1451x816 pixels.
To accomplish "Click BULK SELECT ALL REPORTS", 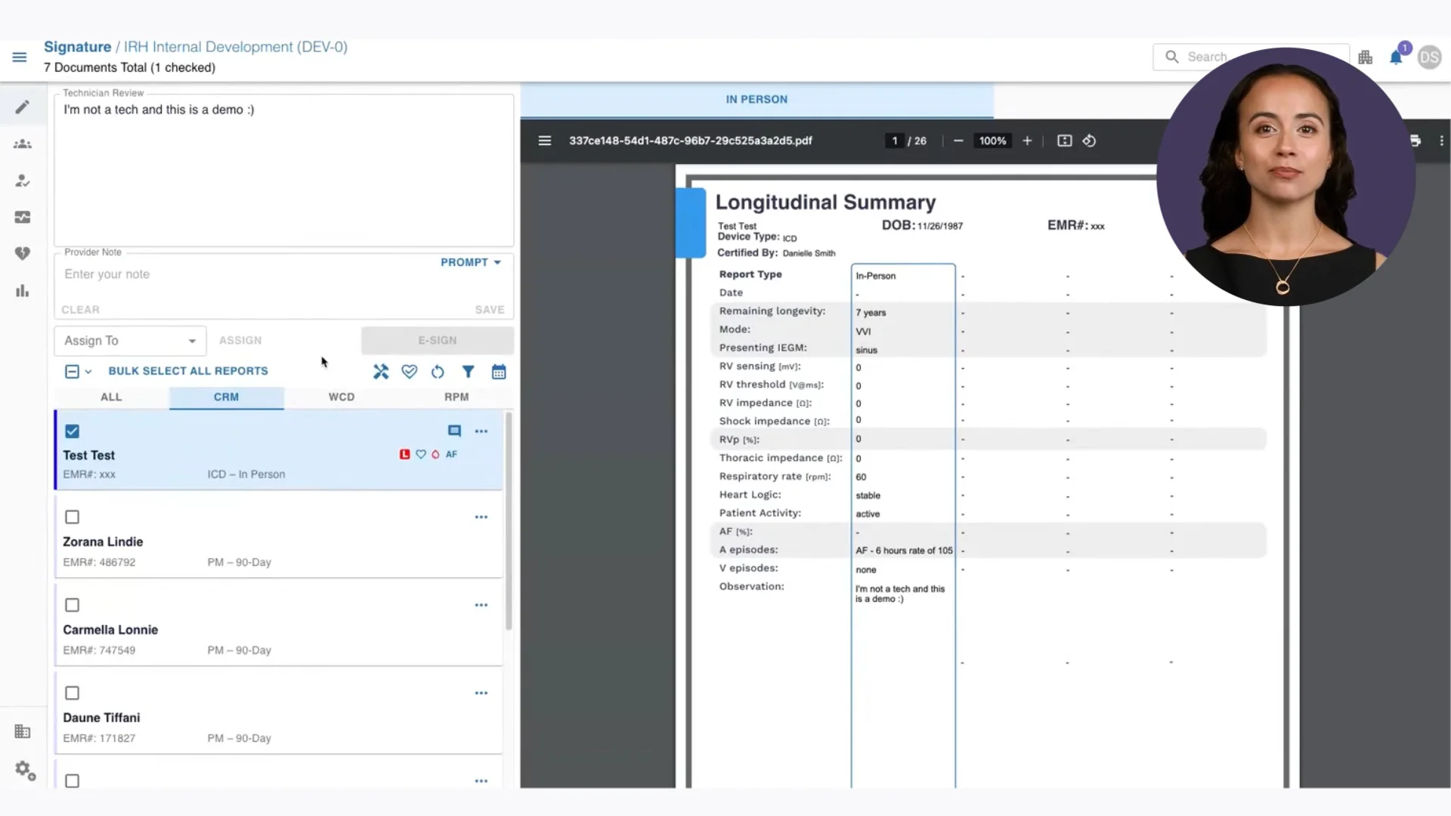I will (188, 371).
